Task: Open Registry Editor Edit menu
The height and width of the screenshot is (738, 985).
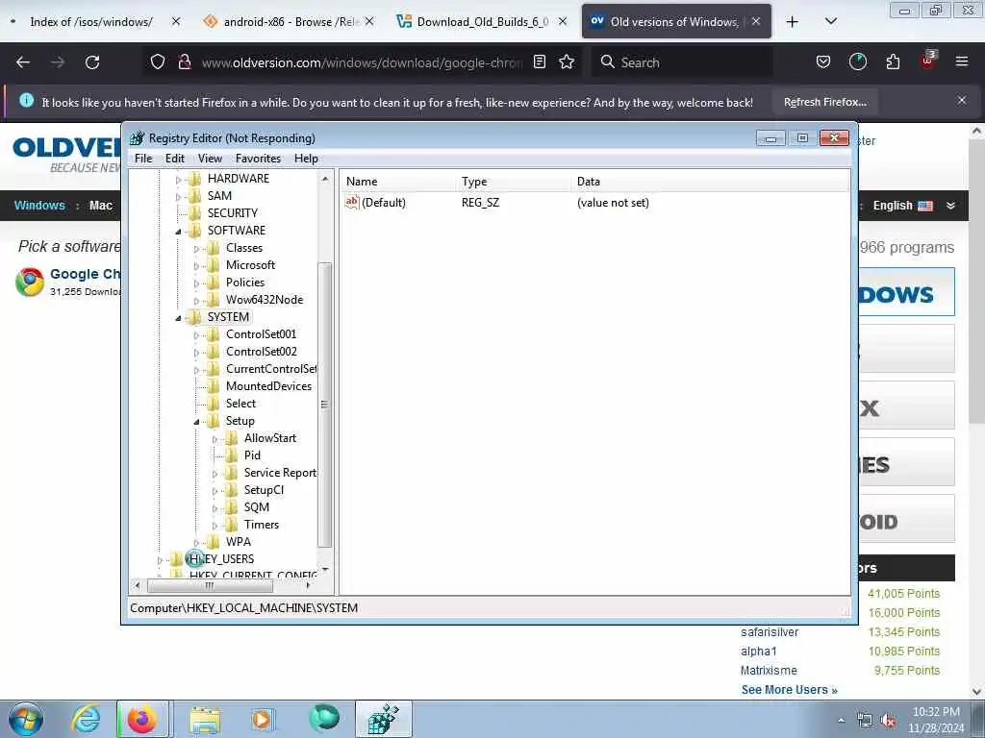Action: (x=175, y=159)
